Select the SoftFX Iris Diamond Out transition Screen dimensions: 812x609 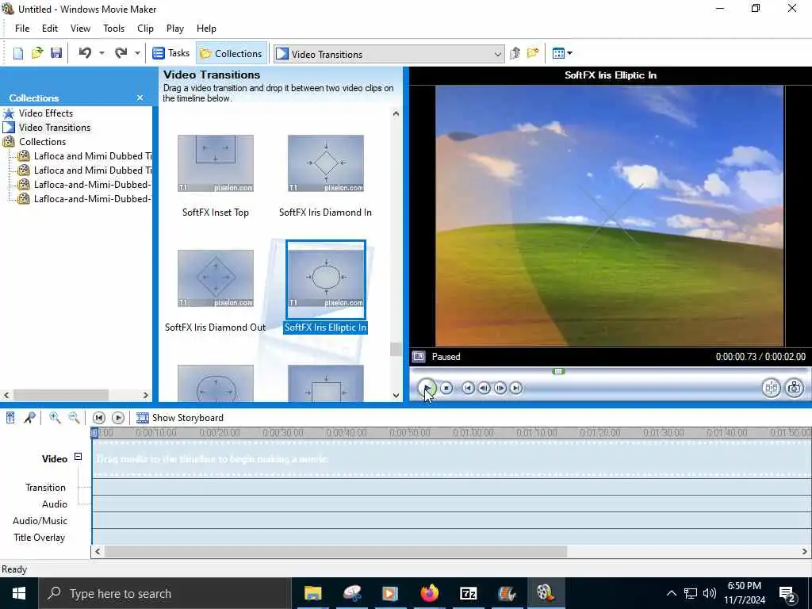coord(216,278)
